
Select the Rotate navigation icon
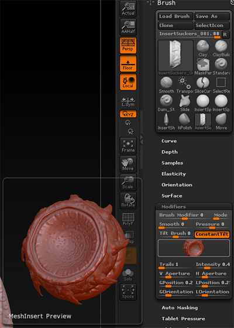pos(128,200)
